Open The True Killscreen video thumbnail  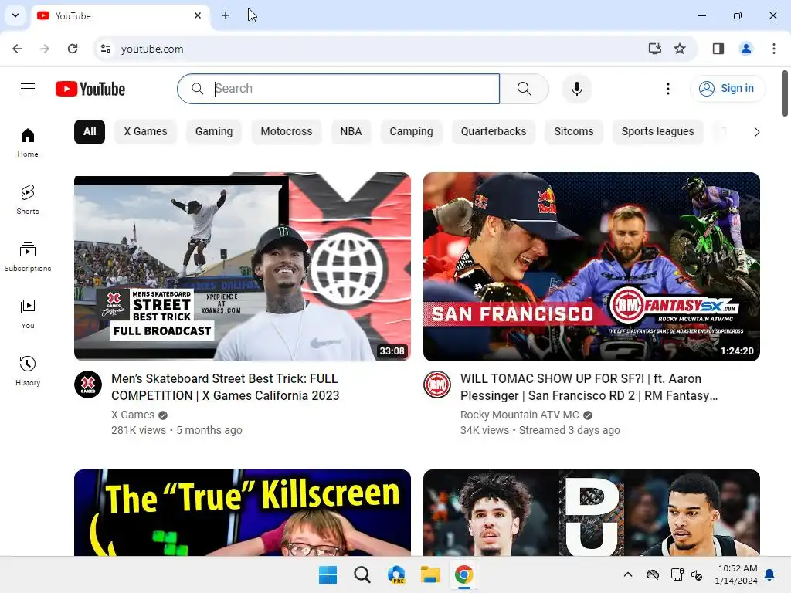pos(242,513)
